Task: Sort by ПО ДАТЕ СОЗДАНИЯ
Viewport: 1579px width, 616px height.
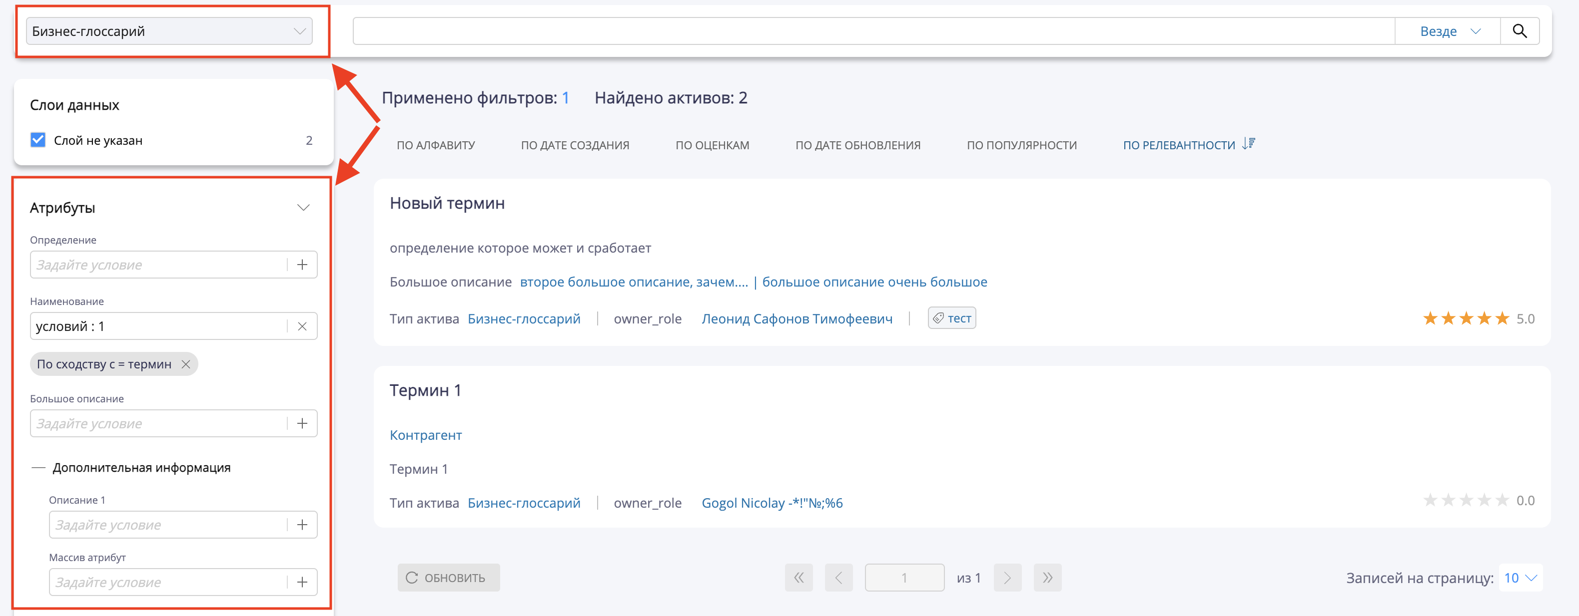Action: point(574,145)
